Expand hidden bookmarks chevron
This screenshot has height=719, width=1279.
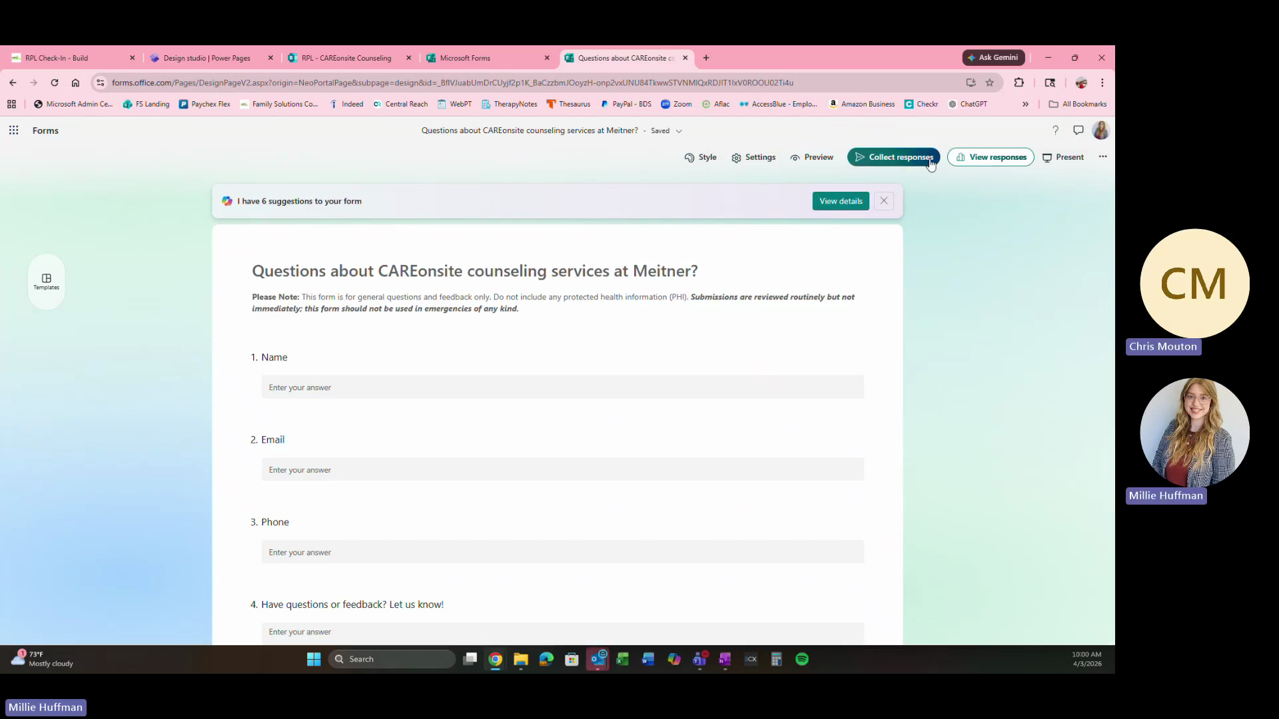pyautogui.click(x=1025, y=104)
